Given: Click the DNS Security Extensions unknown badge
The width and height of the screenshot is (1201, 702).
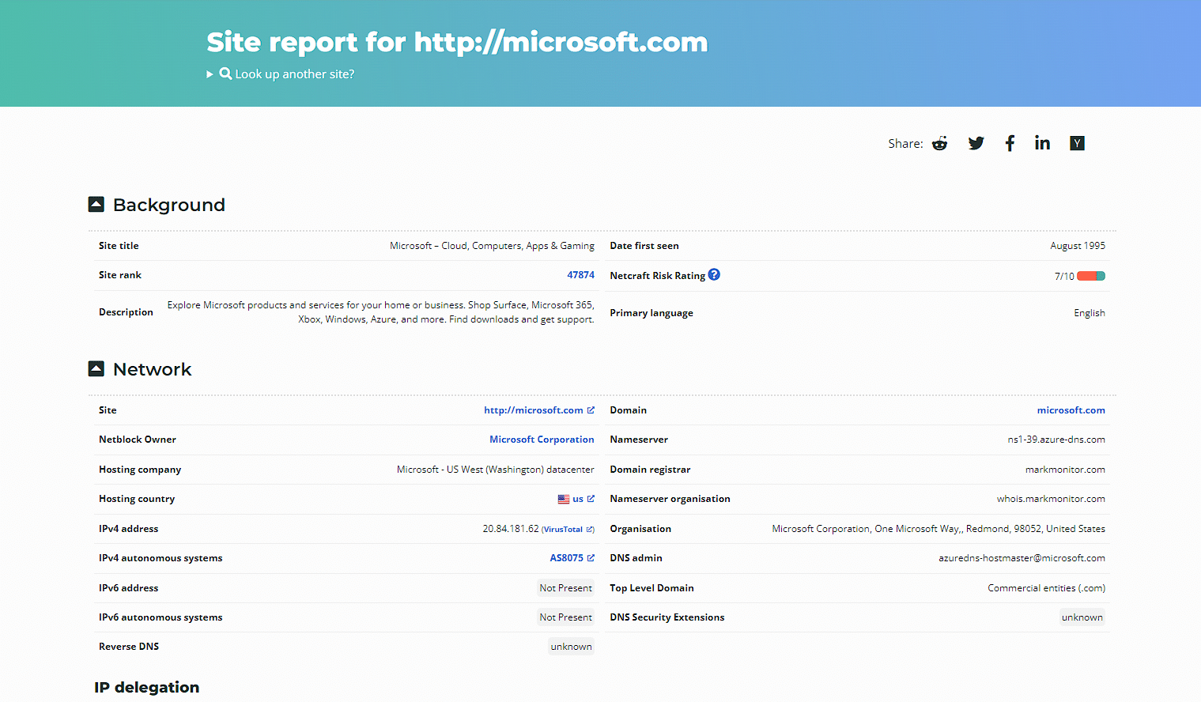Looking at the screenshot, I should [x=1082, y=617].
